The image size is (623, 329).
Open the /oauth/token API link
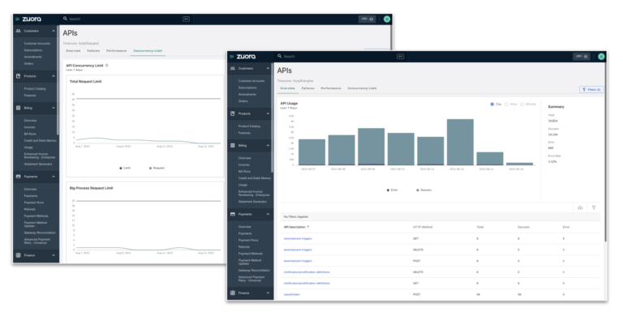(x=292, y=295)
